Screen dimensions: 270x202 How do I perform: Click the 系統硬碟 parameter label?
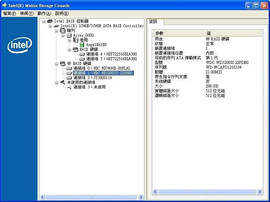pyautogui.click(x=163, y=81)
